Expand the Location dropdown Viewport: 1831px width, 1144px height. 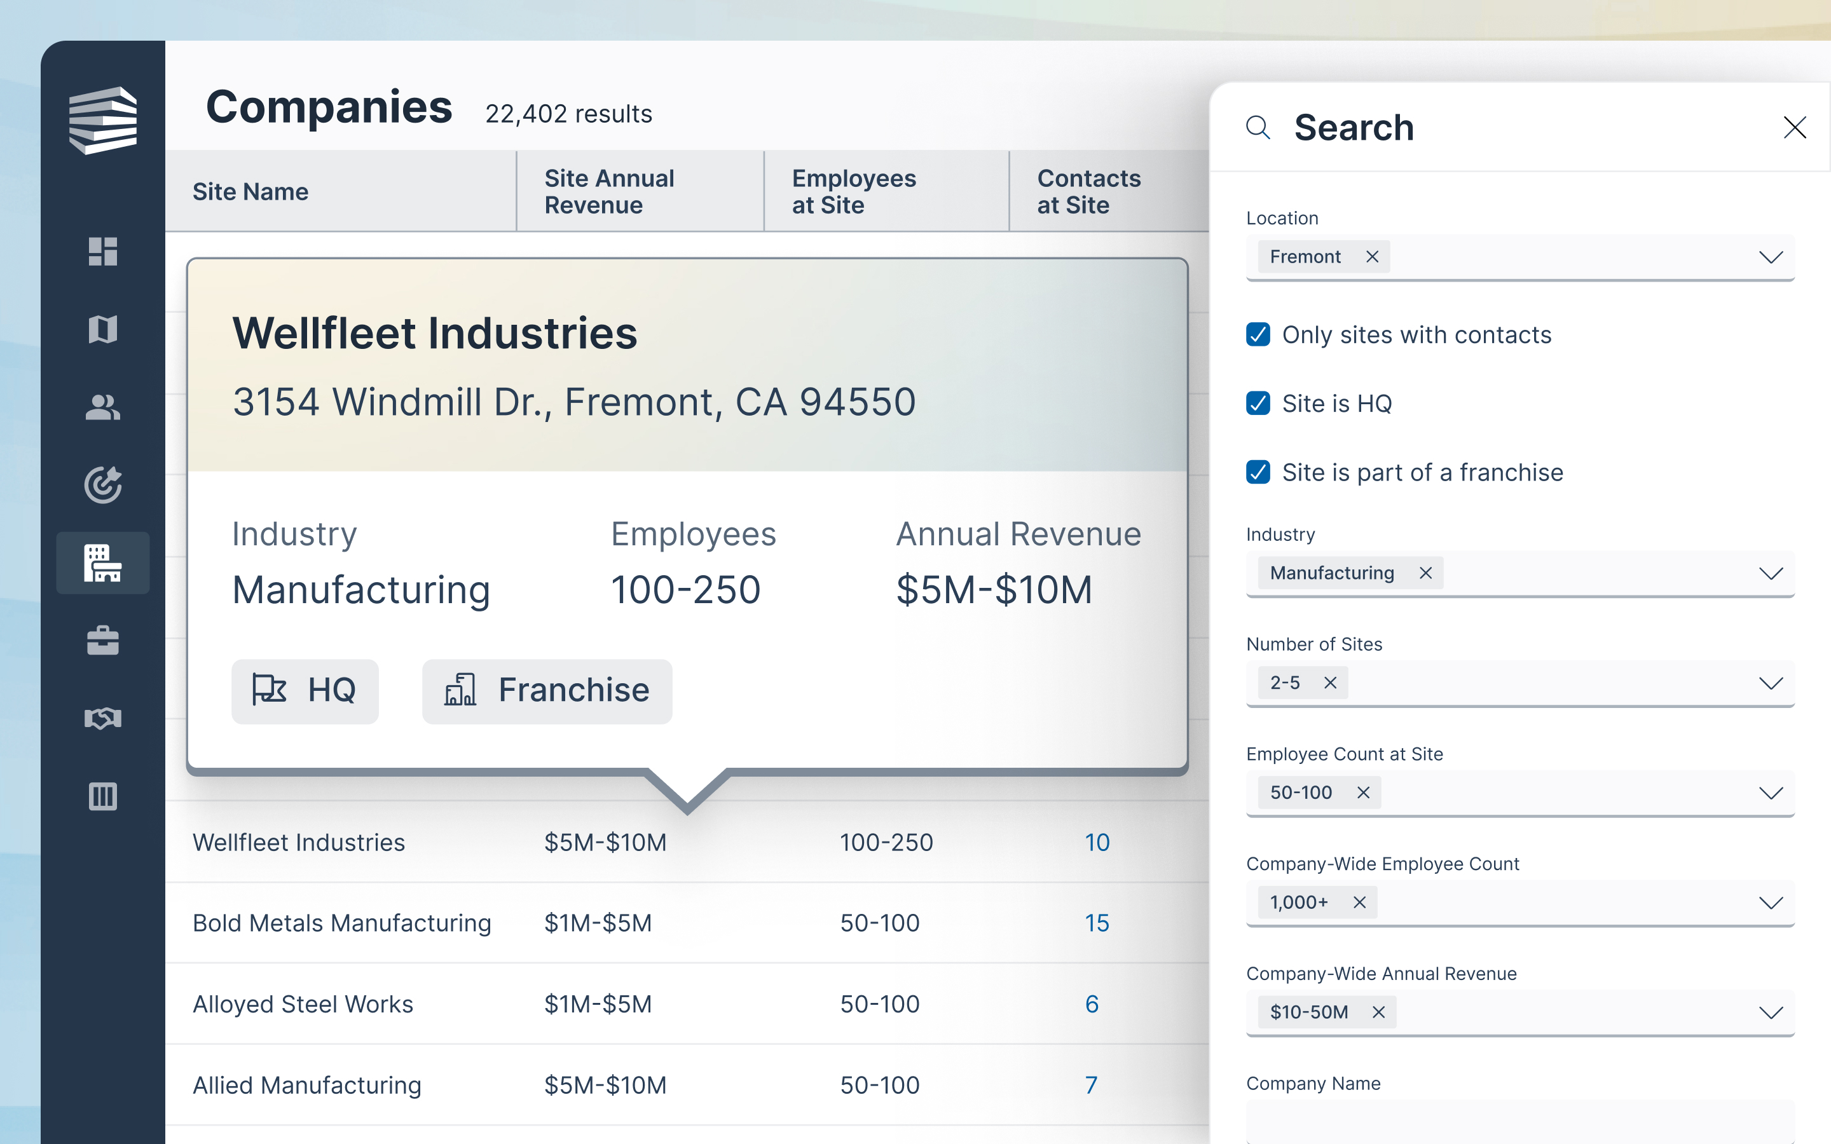tap(1771, 257)
